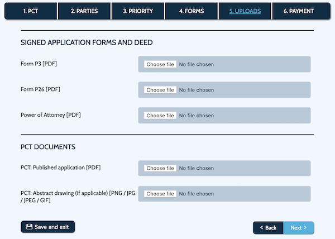
Task: Click the Power of Attorney upload field area
Action: (x=224, y=116)
